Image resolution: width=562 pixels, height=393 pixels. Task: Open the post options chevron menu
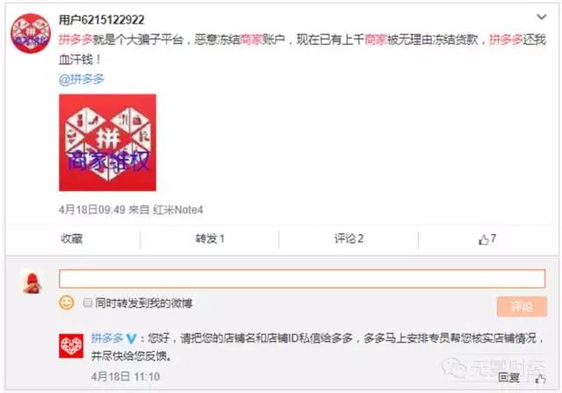click(541, 17)
